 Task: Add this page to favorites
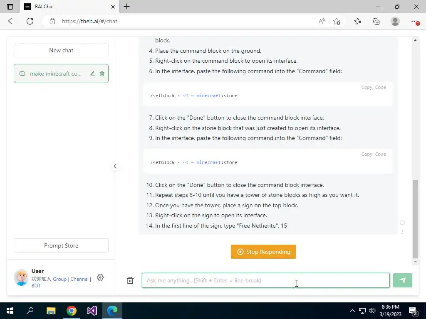[x=337, y=21]
